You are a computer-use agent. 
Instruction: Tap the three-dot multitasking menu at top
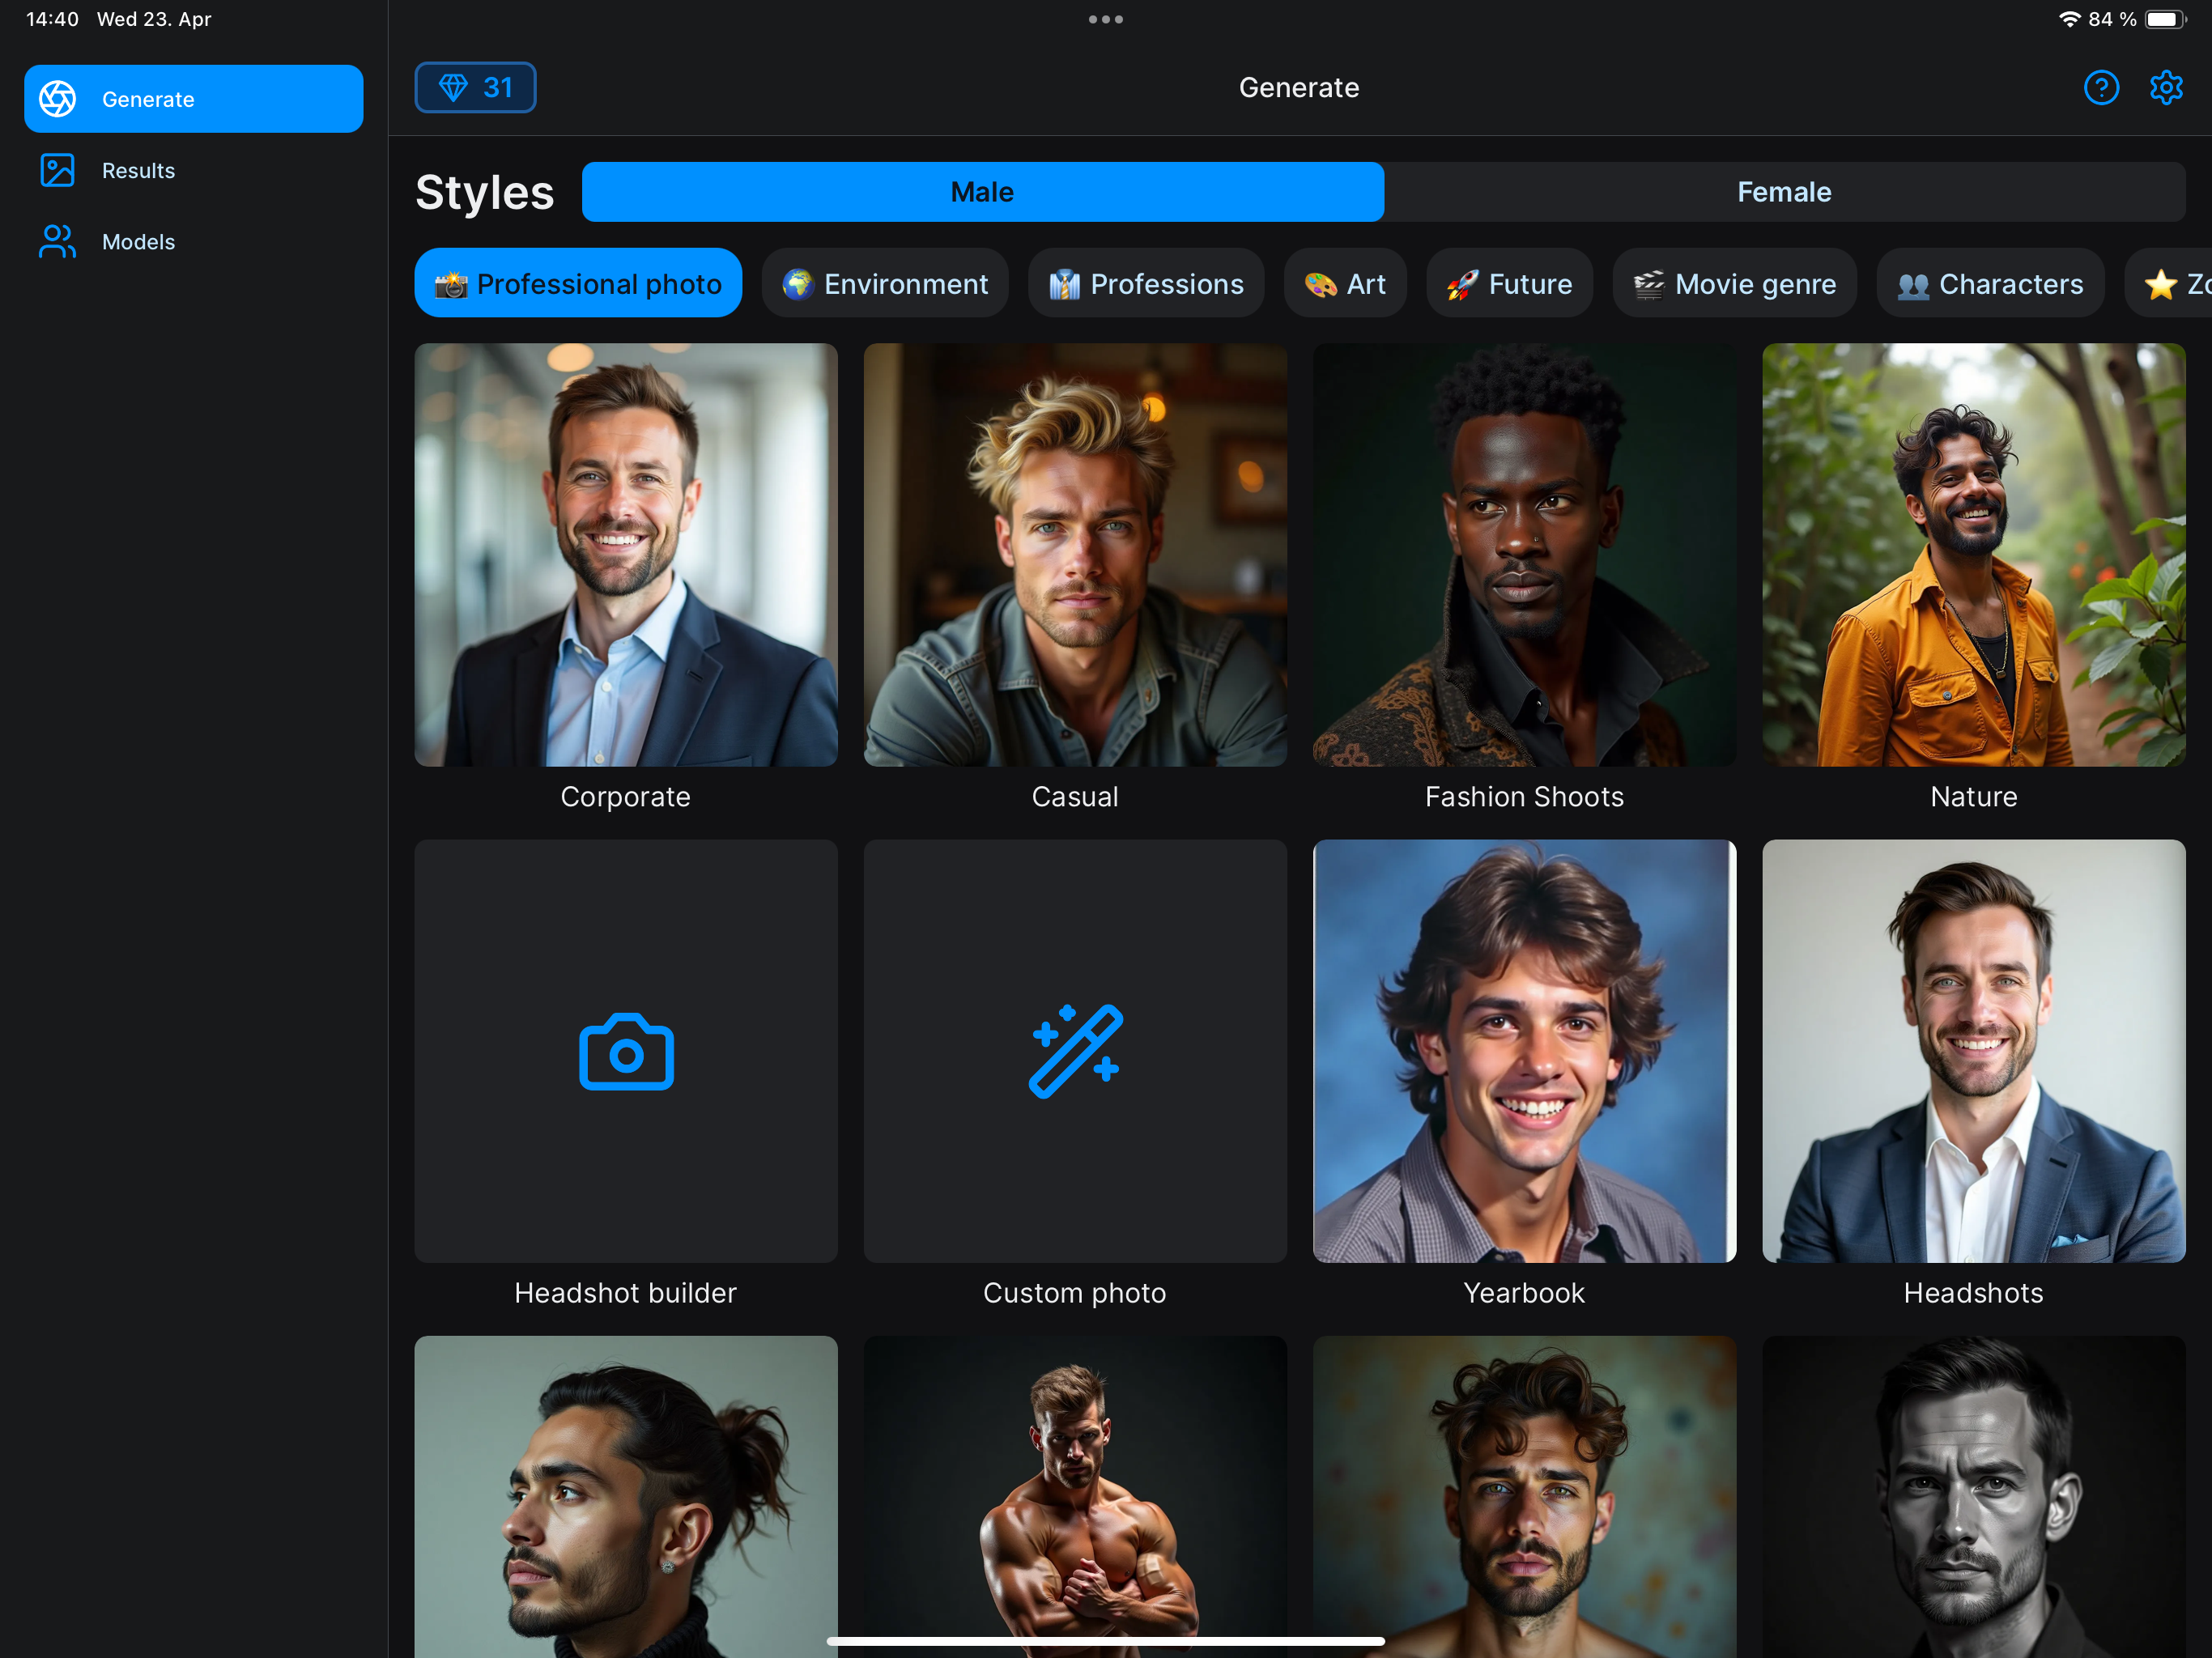tap(1105, 19)
